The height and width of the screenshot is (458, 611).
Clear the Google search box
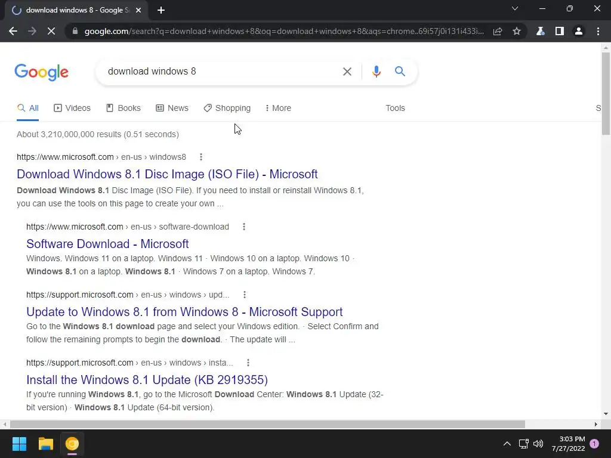coord(347,72)
